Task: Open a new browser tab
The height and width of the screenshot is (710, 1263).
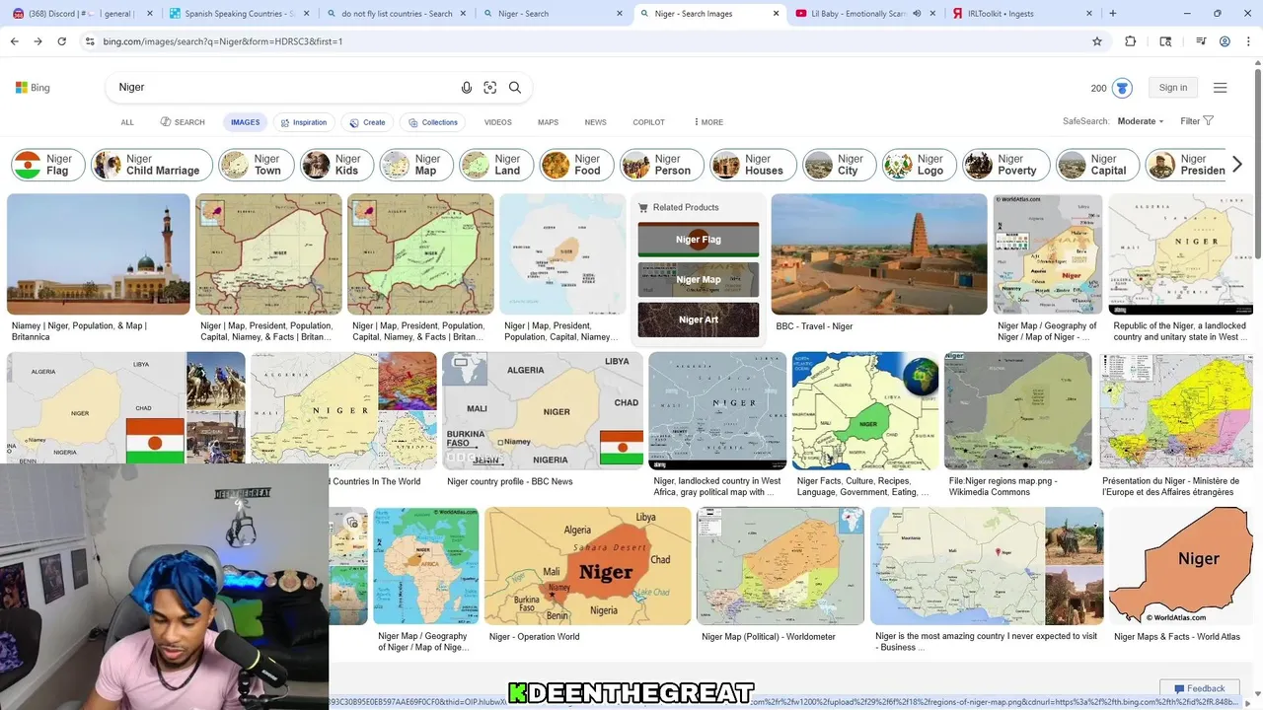Action: coord(1113,14)
